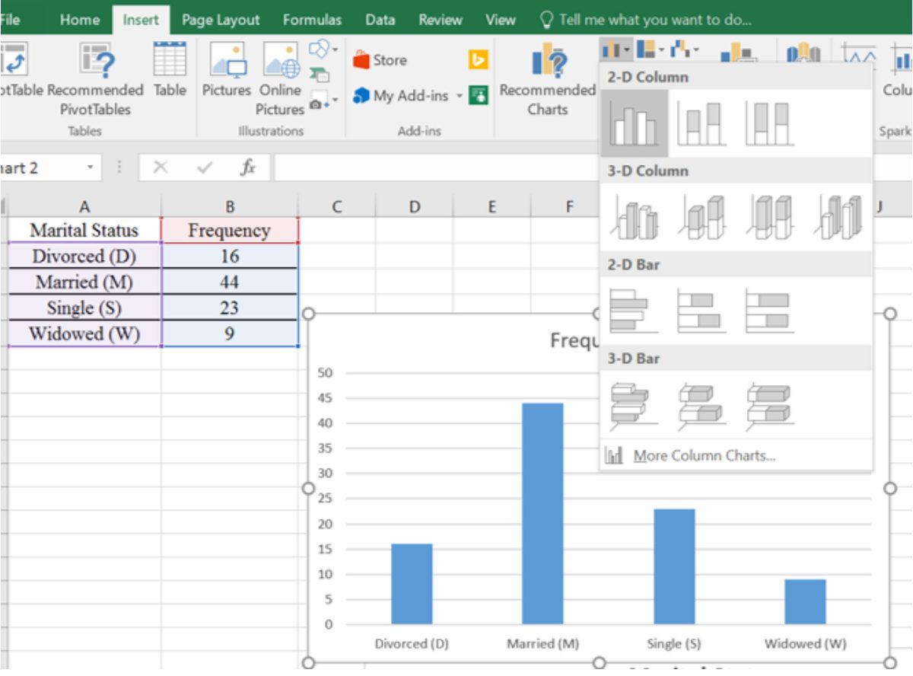The width and height of the screenshot is (913, 676).
Task: Click the PivotChart icon
Action: (x=738, y=53)
